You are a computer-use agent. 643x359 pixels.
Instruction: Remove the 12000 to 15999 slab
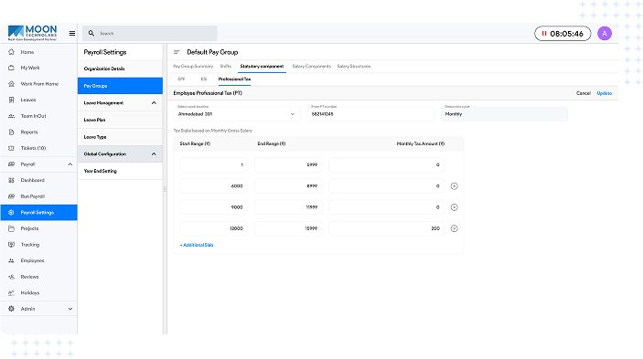[454, 228]
